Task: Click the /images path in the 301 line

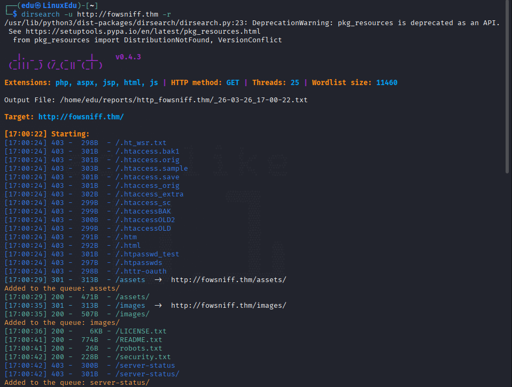Action: click(130, 305)
